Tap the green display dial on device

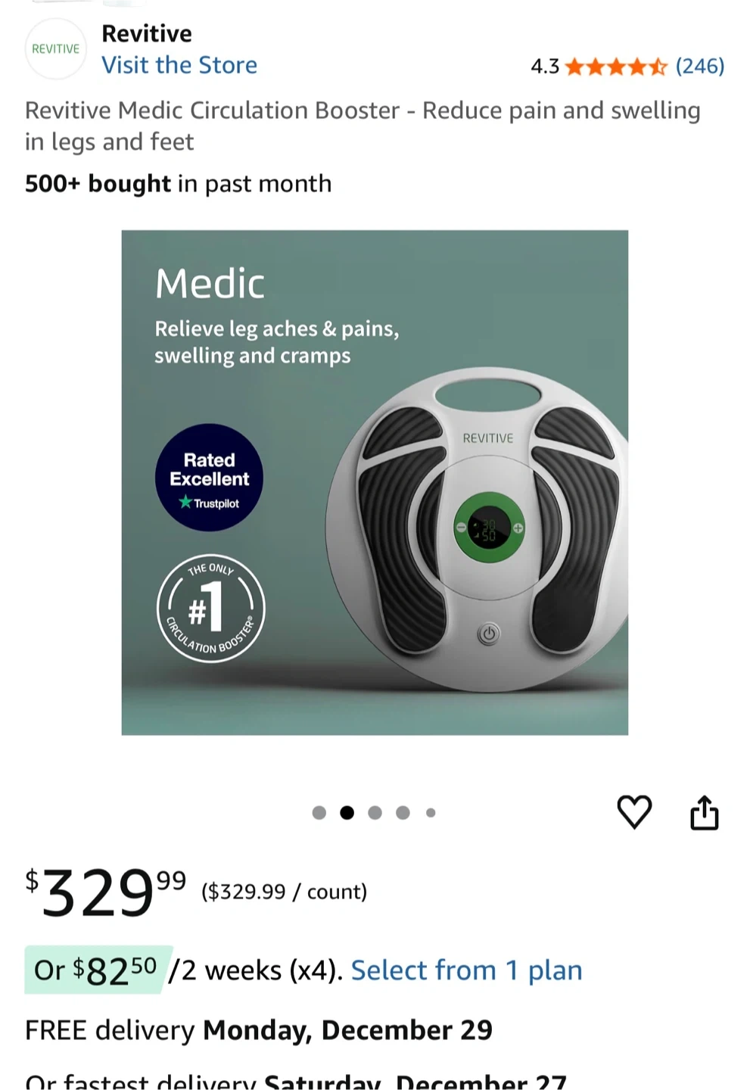489,528
